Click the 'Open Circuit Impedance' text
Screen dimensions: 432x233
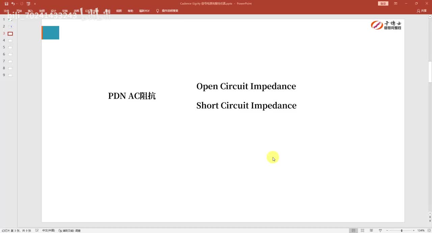pos(246,86)
